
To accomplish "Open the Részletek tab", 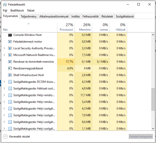I will click(x=107, y=17).
